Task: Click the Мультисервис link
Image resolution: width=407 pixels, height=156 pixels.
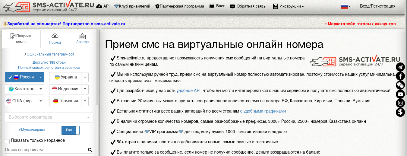Action: [x=32, y=130]
